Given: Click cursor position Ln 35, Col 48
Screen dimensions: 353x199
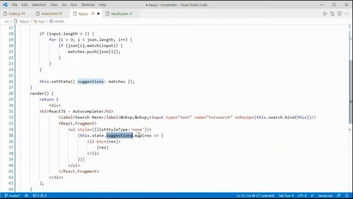Looking at the screenshot, I should tap(255, 196).
